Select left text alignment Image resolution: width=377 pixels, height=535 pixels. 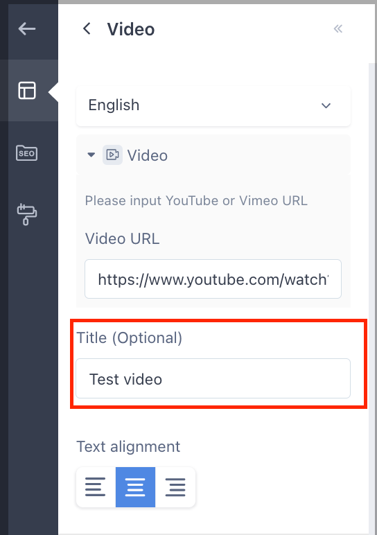click(96, 487)
